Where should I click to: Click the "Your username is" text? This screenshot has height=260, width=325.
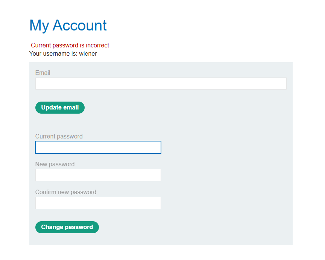pyautogui.click(x=53, y=54)
